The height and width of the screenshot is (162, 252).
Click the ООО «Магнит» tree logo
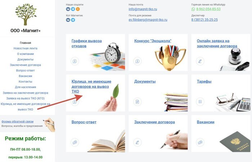point(26,14)
